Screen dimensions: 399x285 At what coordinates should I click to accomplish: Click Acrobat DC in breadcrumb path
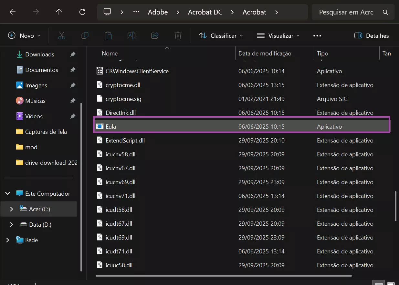pyautogui.click(x=205, y=12)
